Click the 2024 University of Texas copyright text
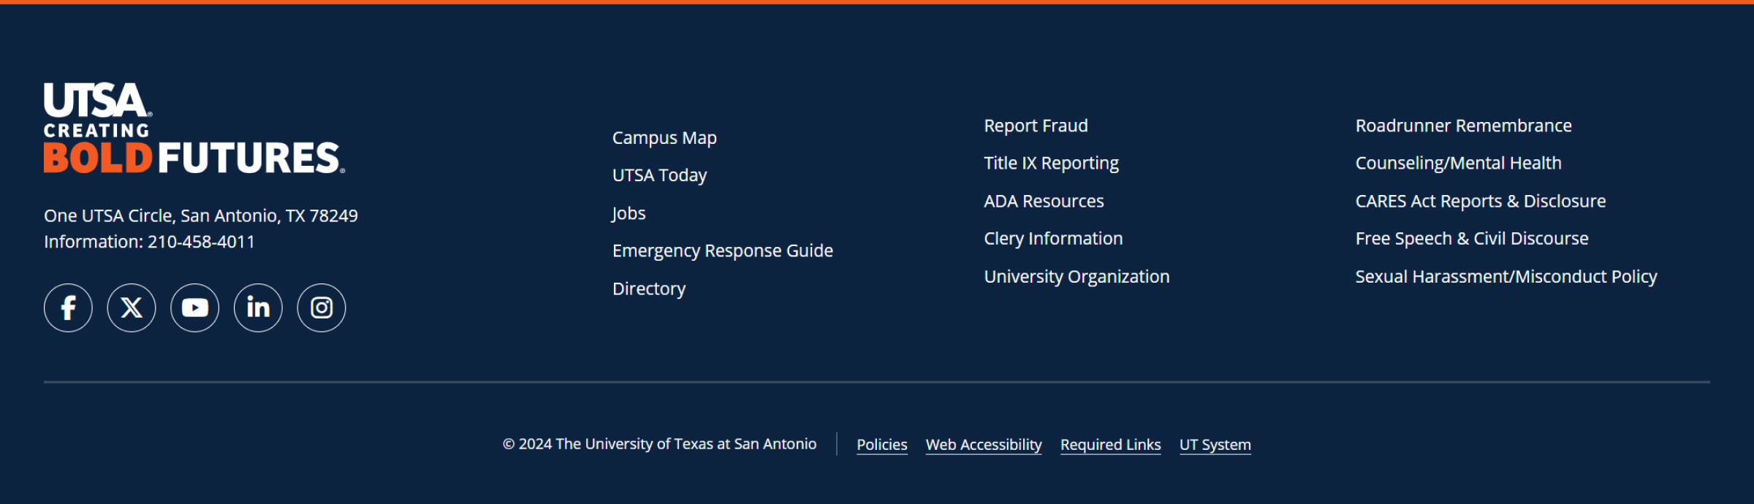The width and height of the screenshot is (1754, 504). pos(659,444)
